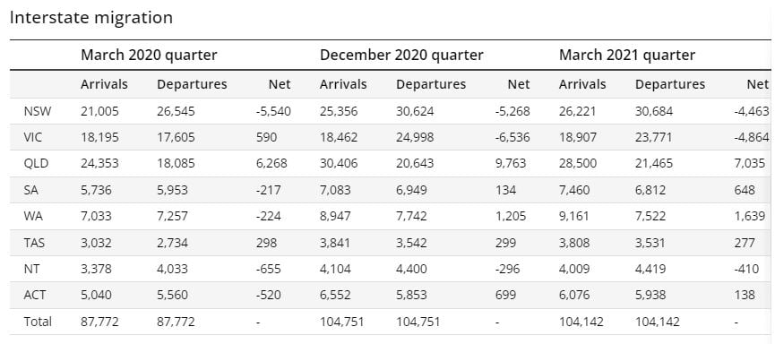Viewport: 775px width, 344px height.
Task: Click the VIC row label
Action: click(x=32, y=137)
